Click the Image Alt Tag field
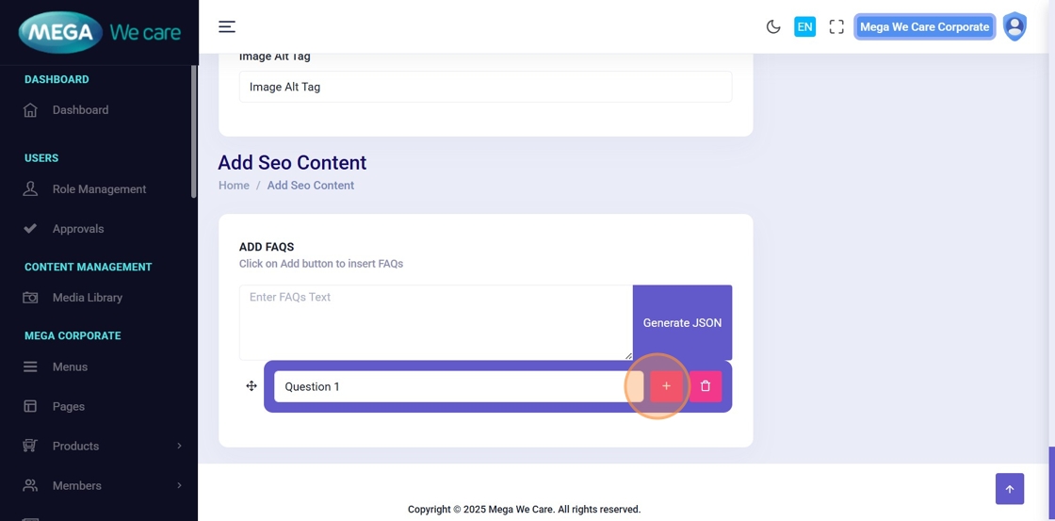Screen dimensions: 1055x521 click(485, 87)
